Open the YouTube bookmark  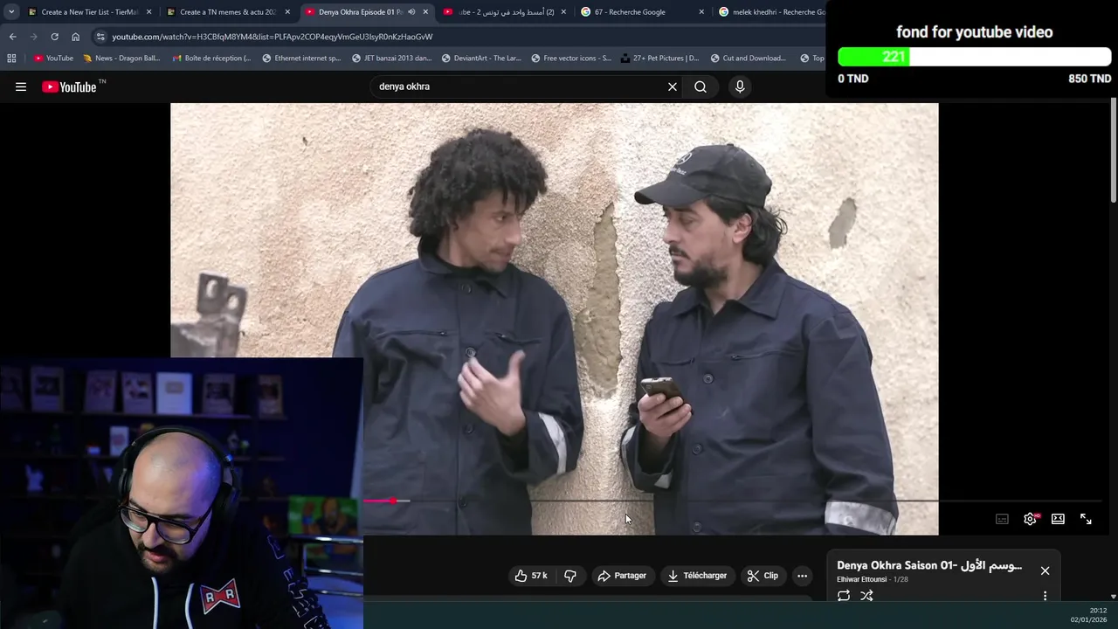click(53, 59)
